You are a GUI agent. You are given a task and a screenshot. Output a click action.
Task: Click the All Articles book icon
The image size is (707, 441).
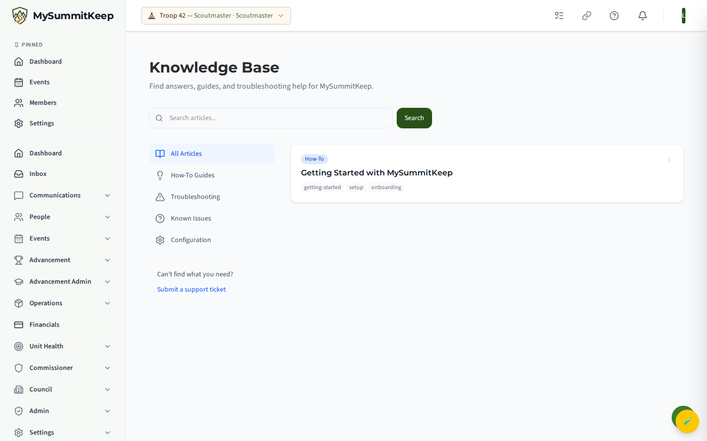(x=160, y=154)
